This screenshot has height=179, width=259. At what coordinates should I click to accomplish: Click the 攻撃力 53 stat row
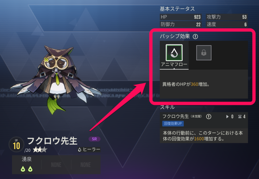[227, 17]
